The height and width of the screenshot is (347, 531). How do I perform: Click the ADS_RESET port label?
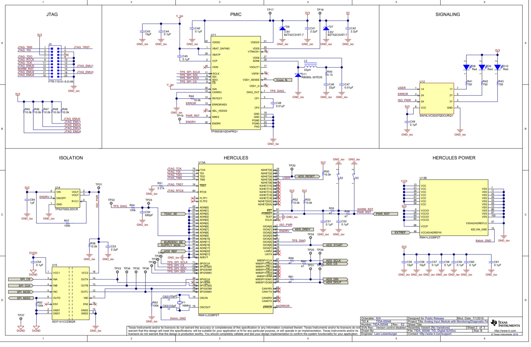(306, 177)
